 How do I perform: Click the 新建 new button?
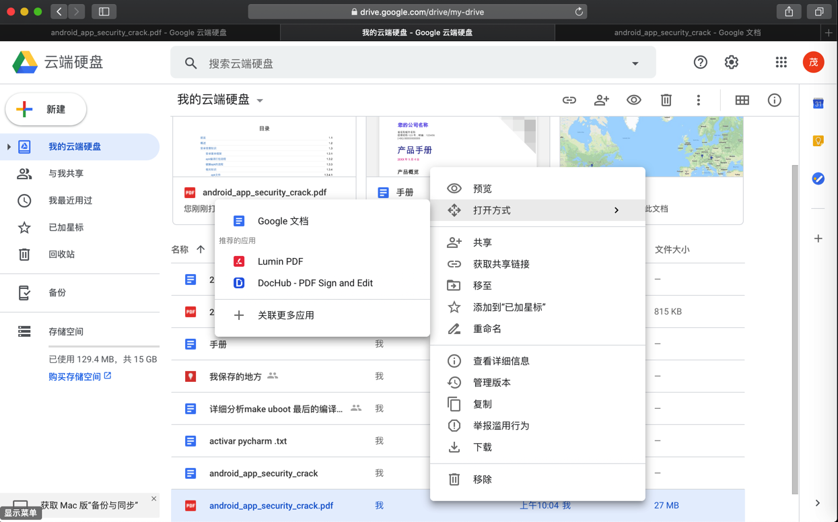click(x=46, y=109)
